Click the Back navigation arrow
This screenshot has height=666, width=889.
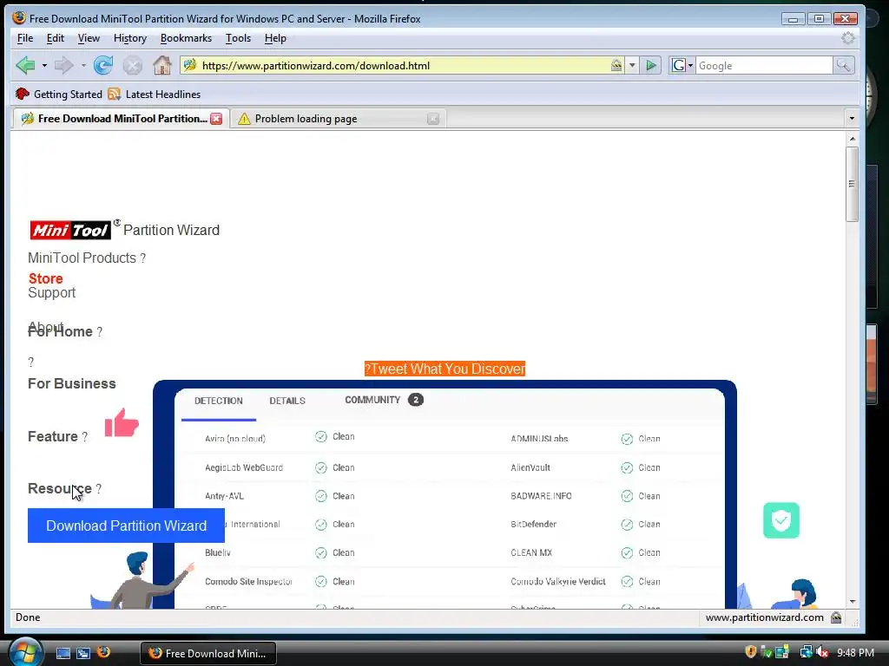click(25, 66)
